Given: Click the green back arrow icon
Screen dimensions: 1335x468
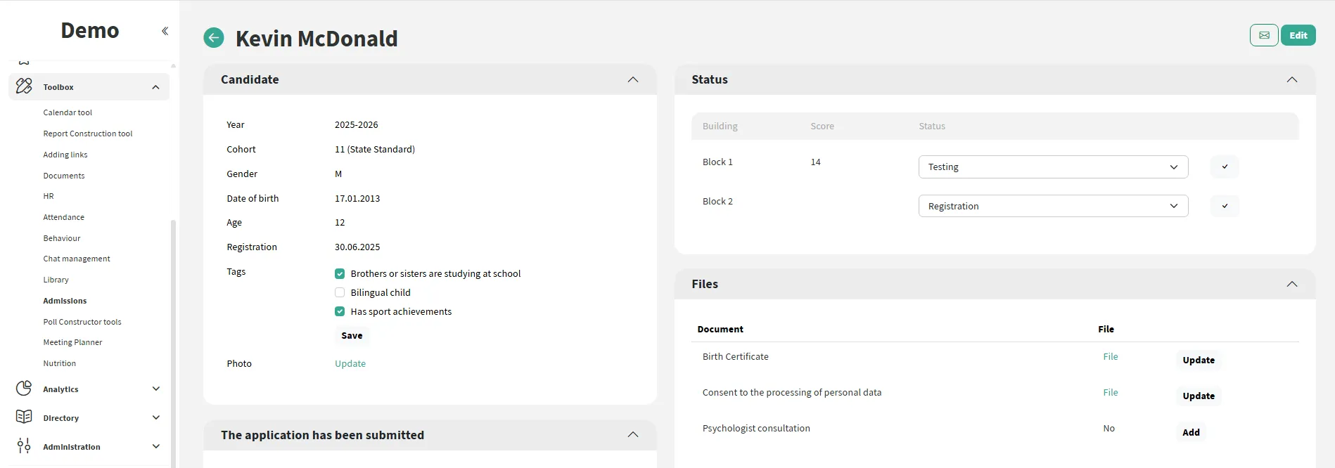Looking at the screenshot, I should 214,38.
